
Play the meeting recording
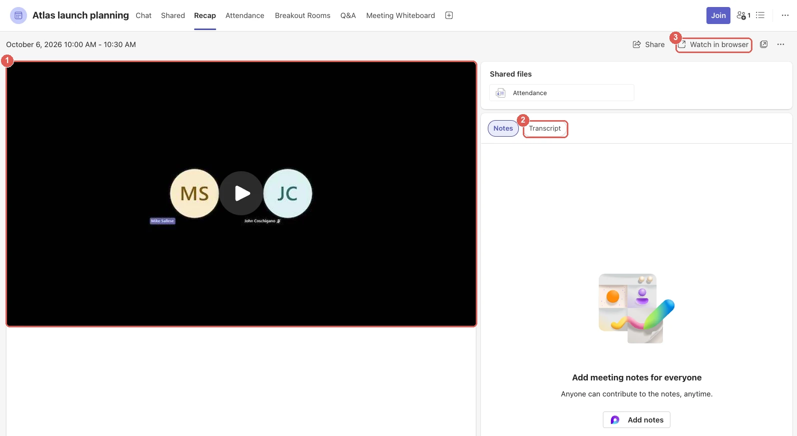click(241, 193)
